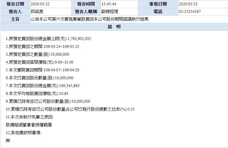The image size is (228, 148).
Task: Click the 發言時間 header cell
Action: point(86,4)
